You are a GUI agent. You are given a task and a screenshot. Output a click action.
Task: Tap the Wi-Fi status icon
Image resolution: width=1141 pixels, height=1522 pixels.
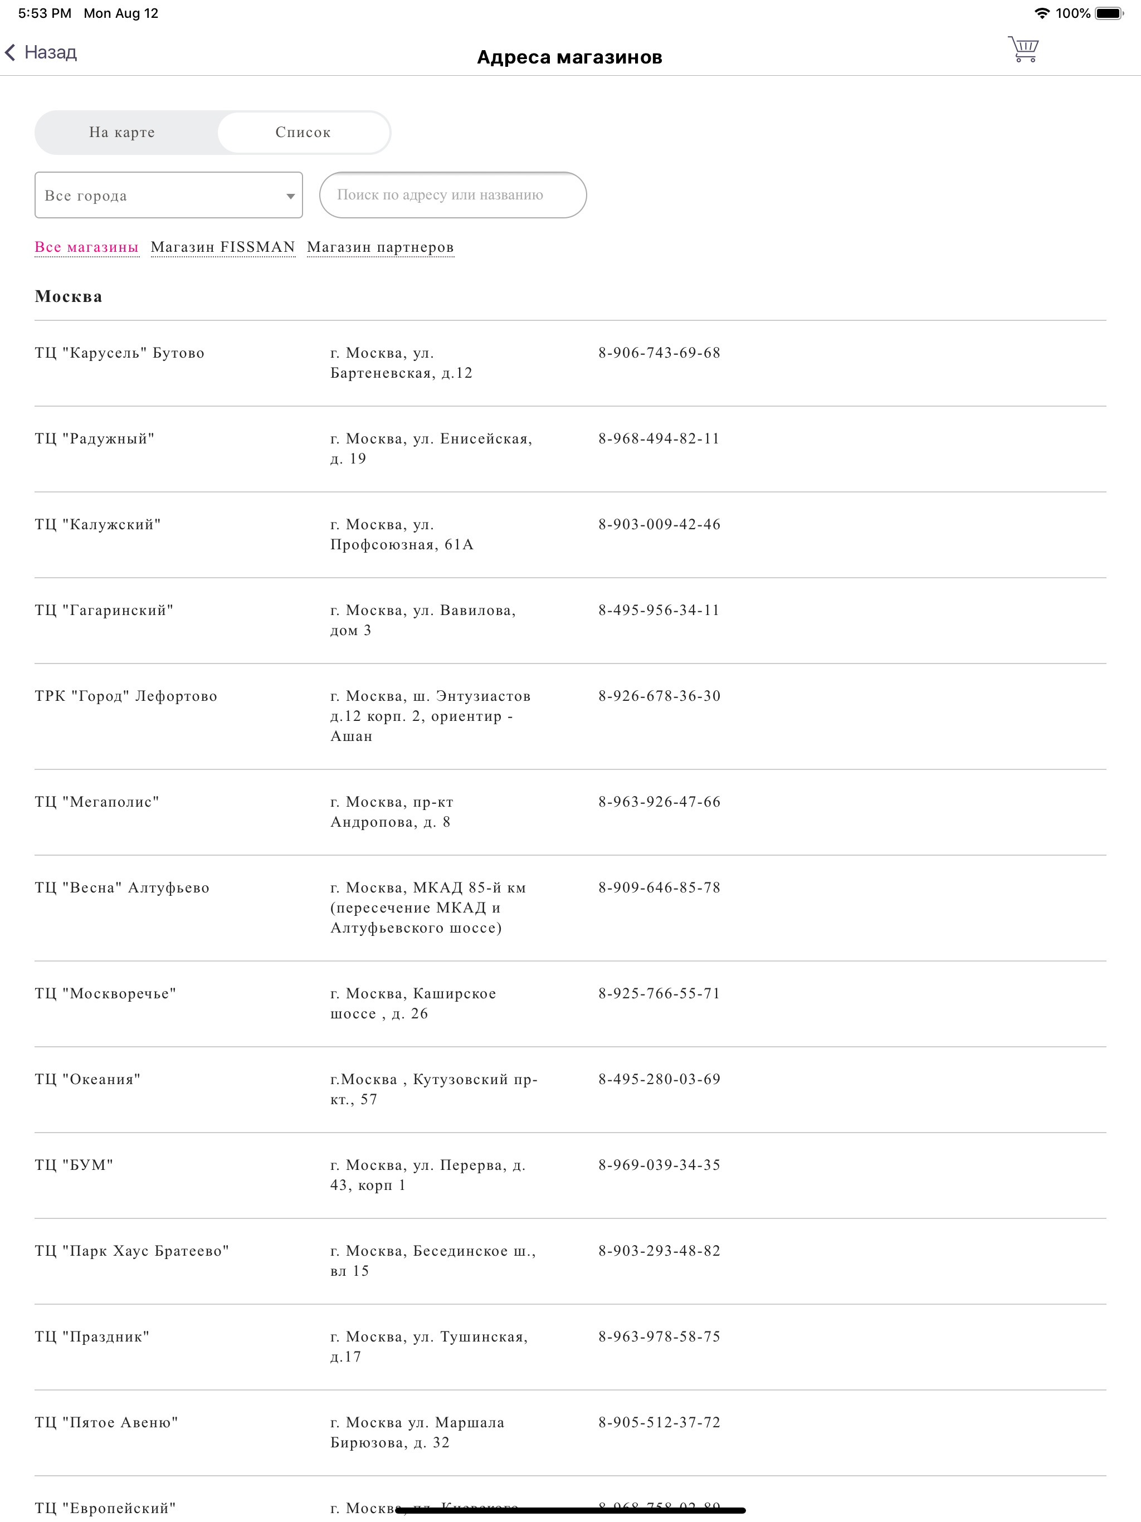pos(1042,13)
